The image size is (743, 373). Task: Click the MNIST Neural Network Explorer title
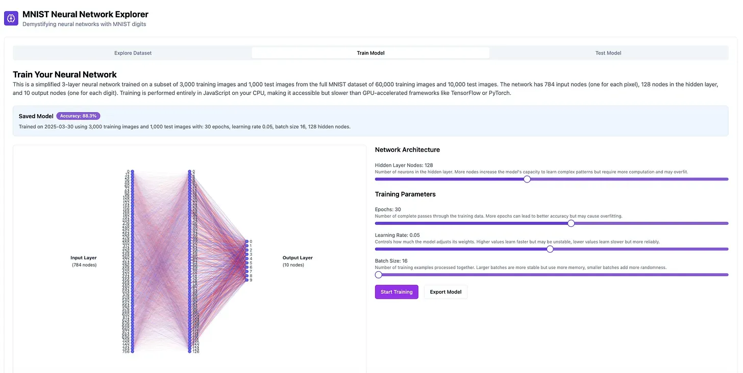click(86, 15)
